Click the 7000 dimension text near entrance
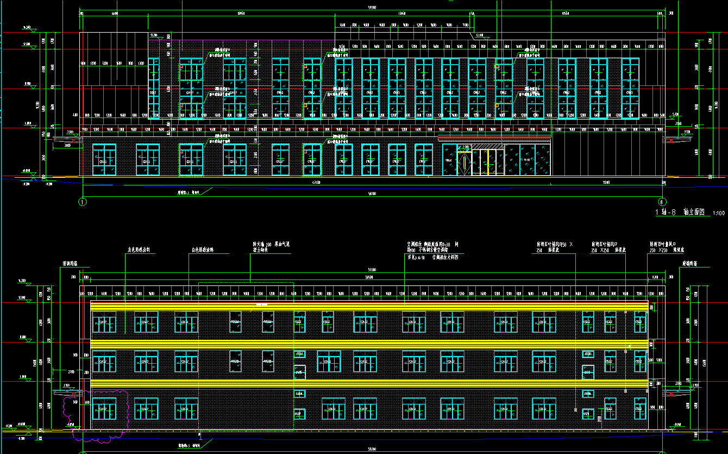Image resolution: width=728 pixels, height=454 pixels. 606,183
